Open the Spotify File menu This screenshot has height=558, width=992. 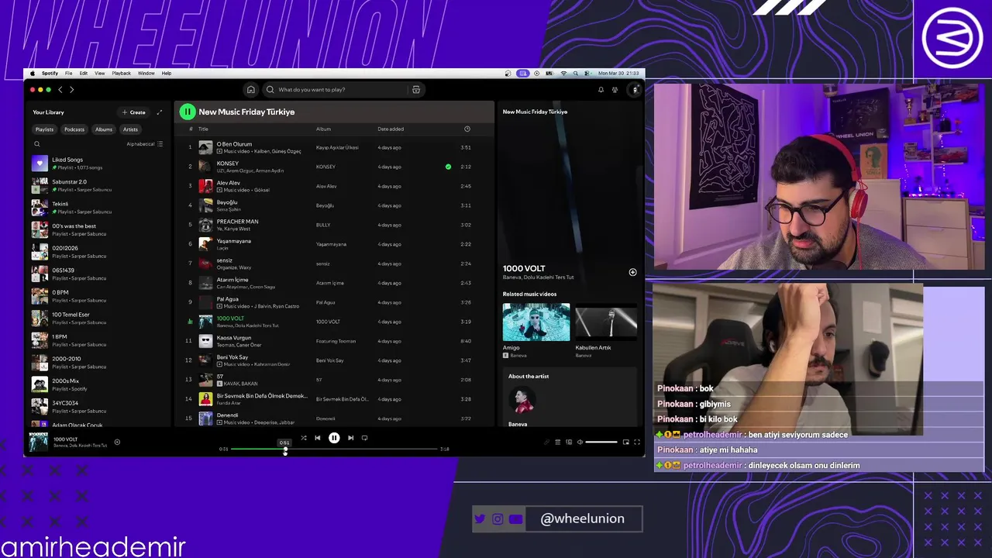[68, 73]
